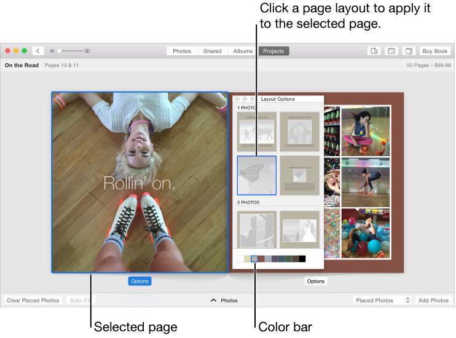Select the Projects tab
456x338 pixels.
pos(273,51)
